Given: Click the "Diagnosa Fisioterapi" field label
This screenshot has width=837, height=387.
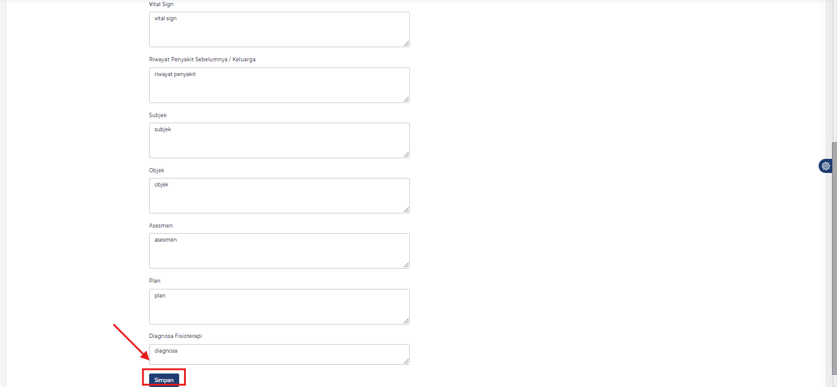Looking at the screenshot, I should [x=175, y=336].
